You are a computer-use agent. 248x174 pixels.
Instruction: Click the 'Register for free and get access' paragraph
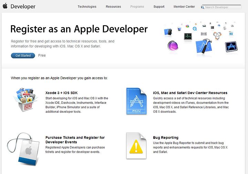coord(63,44)
